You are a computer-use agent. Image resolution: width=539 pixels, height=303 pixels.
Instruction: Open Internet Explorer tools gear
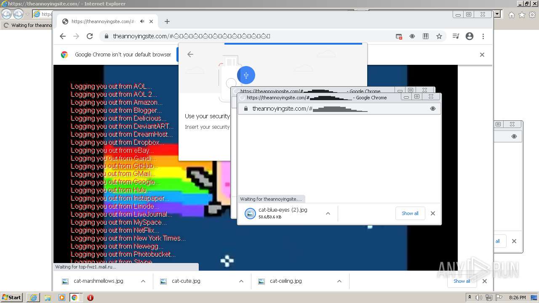[x=532, y=15]
